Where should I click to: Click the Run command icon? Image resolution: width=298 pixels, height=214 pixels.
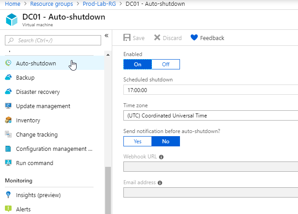(8, 163)
